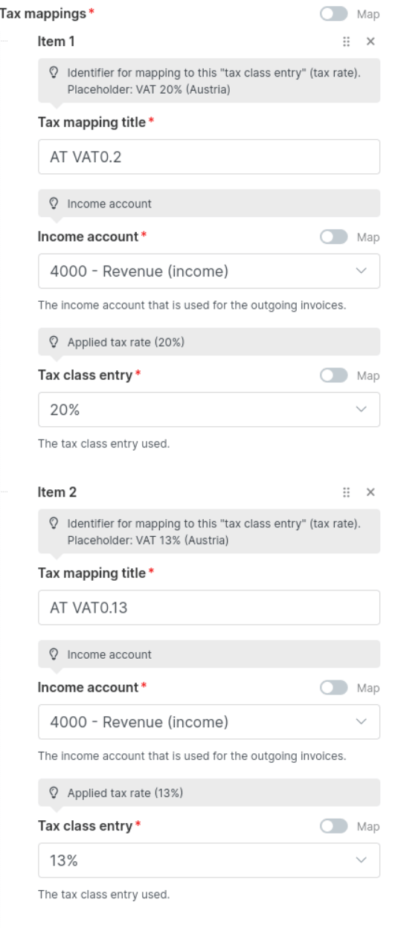Open Item 1 Income account dropdown
Image resolution: width=398 pixels, height=928 pixels.
(209, 271)
